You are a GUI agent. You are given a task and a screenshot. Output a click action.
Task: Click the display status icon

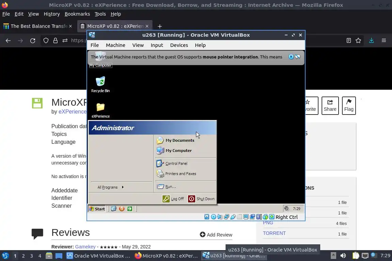click(x=246, y=217)
